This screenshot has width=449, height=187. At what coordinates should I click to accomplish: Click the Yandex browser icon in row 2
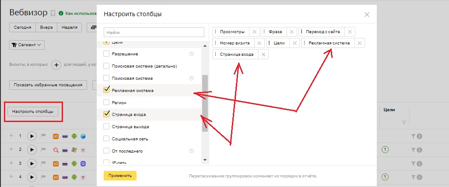[83, 150]
